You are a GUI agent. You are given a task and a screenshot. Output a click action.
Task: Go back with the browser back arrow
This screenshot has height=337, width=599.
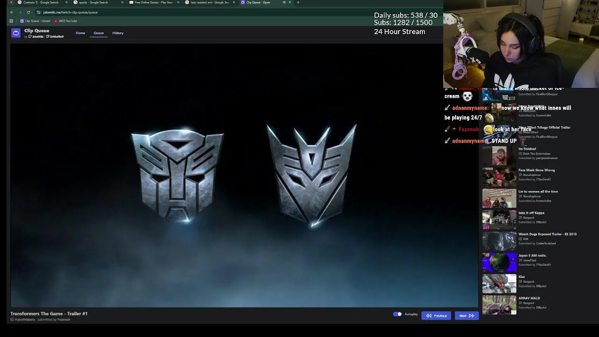[x=12, y=12]
